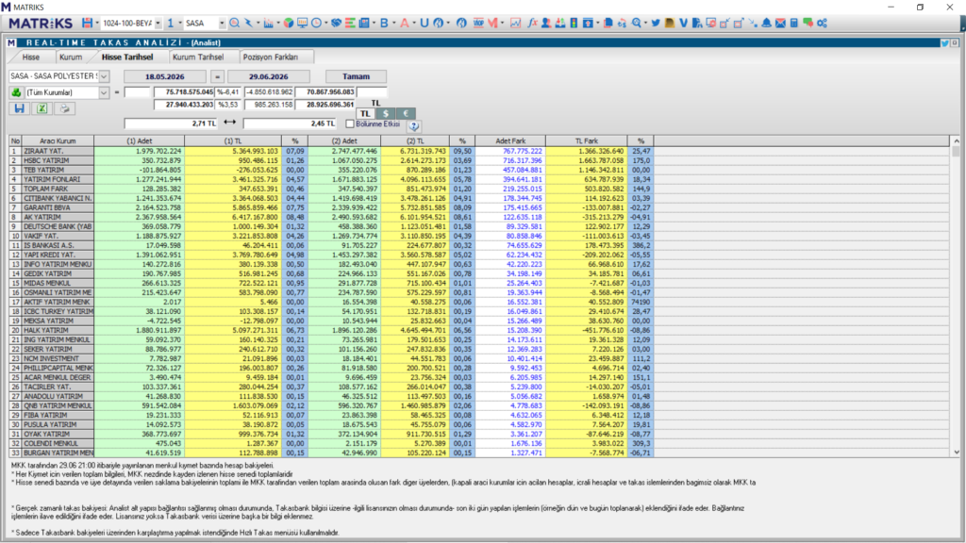Image resolution: width=966 pixels, height=543 pixels.
Task: Select the HSBC YATIRIM row
Action: (331, 160)
